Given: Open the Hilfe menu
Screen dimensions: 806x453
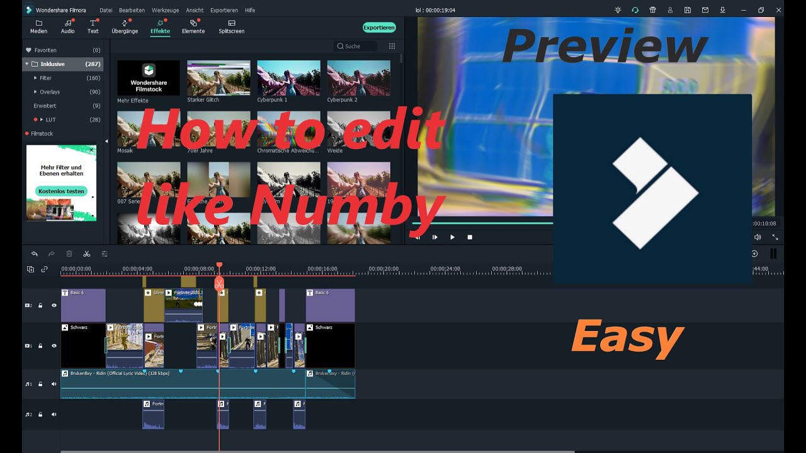Looking at the screenshot, I should [250, 10].
